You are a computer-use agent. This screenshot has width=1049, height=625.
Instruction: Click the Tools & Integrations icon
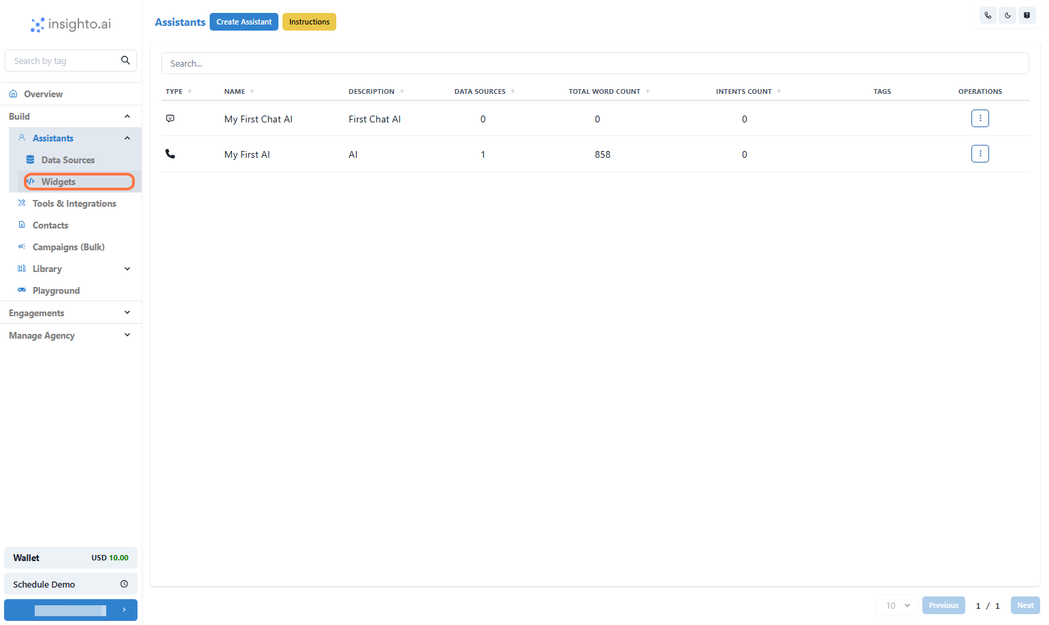coord(22,203)
